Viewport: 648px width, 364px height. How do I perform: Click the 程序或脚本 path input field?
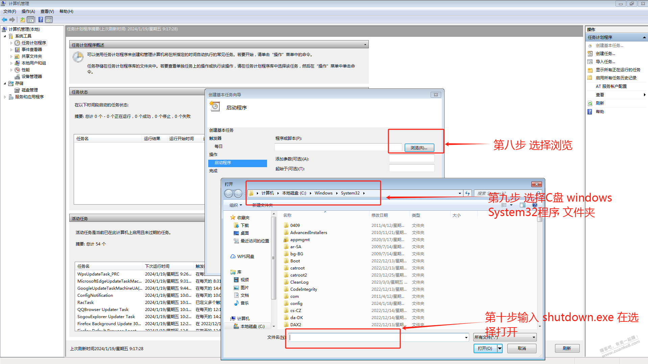click(x=338, y=147)
